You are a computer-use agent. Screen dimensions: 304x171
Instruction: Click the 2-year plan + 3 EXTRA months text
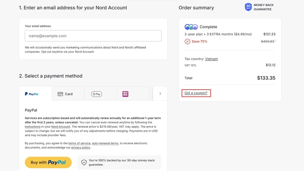(x=218, y=34)
